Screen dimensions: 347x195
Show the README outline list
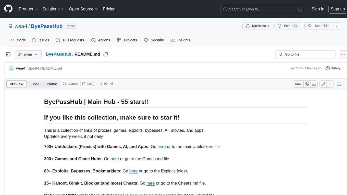click(x=339, y=84)
